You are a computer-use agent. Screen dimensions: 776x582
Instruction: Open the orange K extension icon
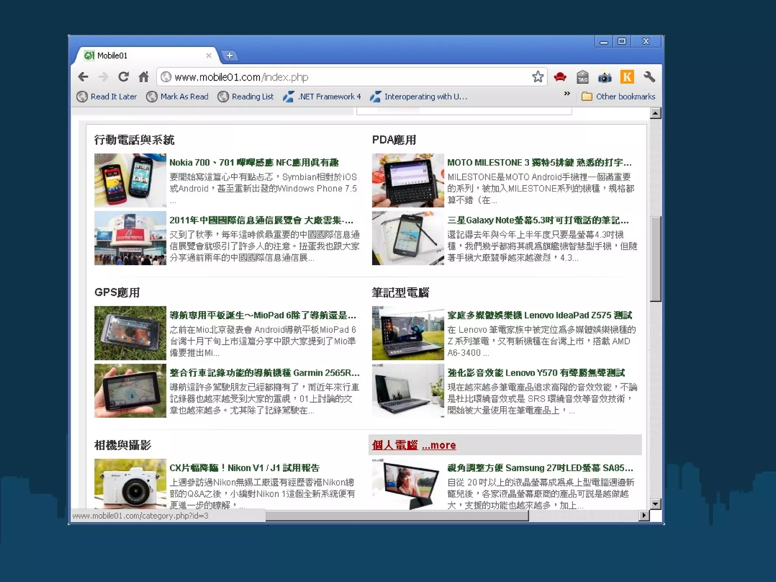point(627,77)
